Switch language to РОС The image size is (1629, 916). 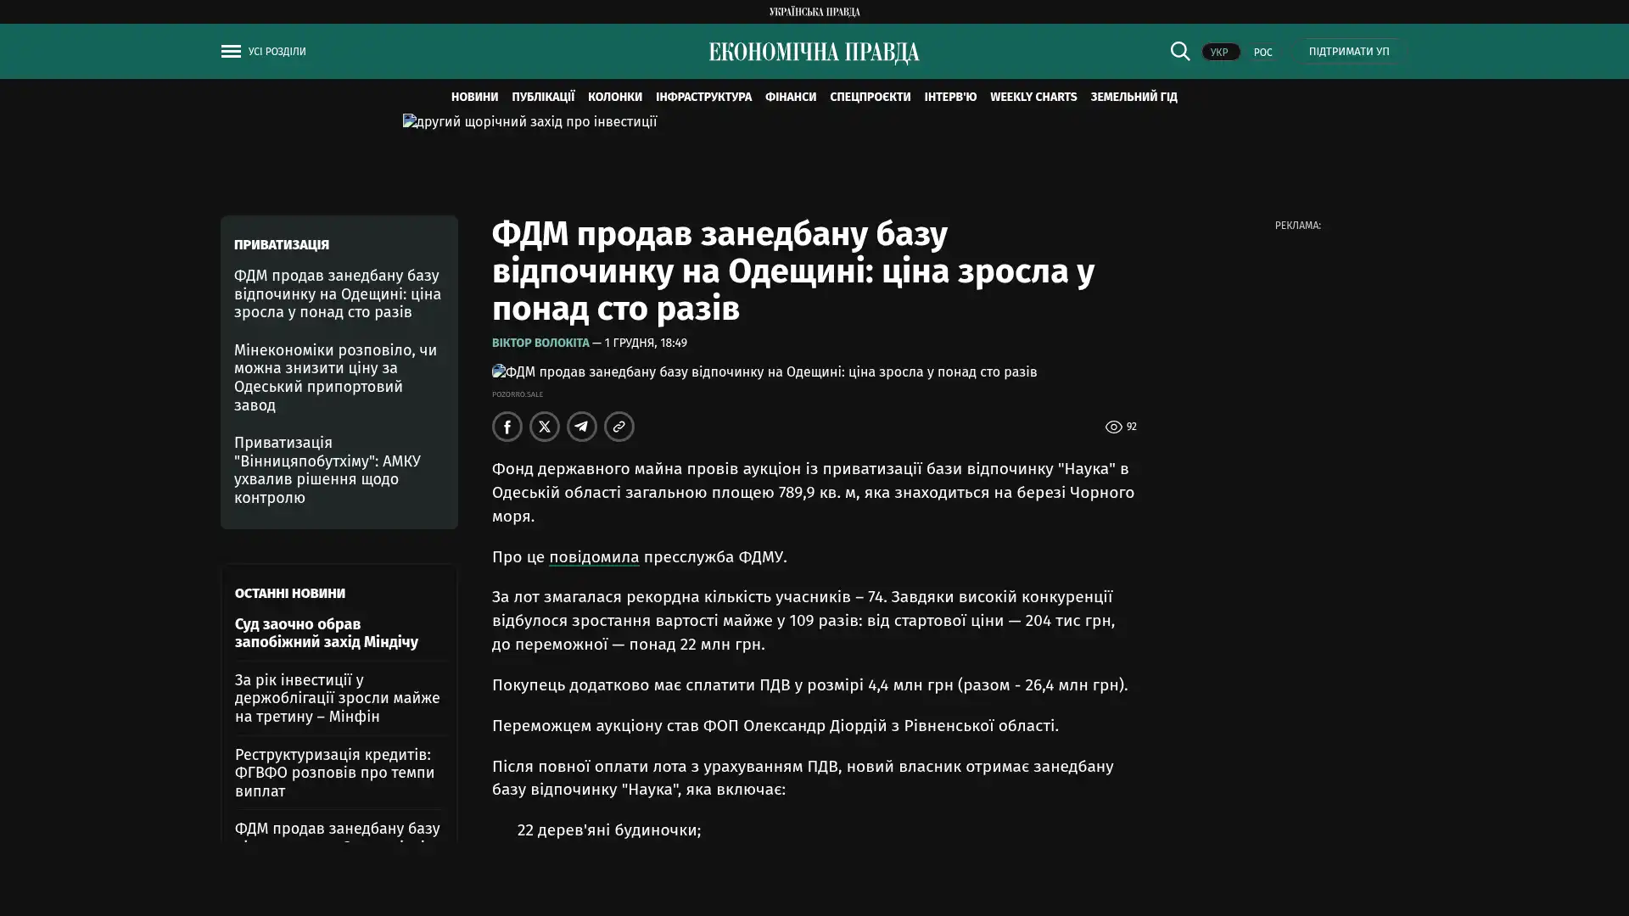click(1262, 53)
